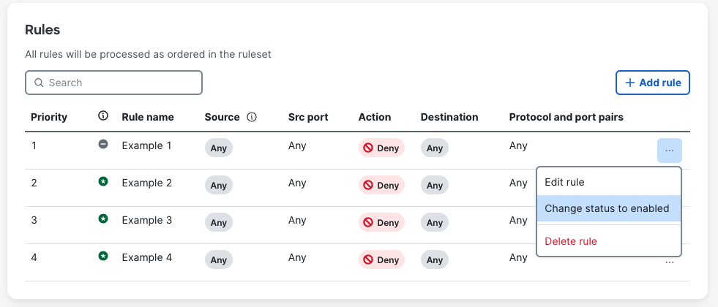Screen dimensions: 718x307
Task: Focus the rules Search field
Action: tap(113, 83)
